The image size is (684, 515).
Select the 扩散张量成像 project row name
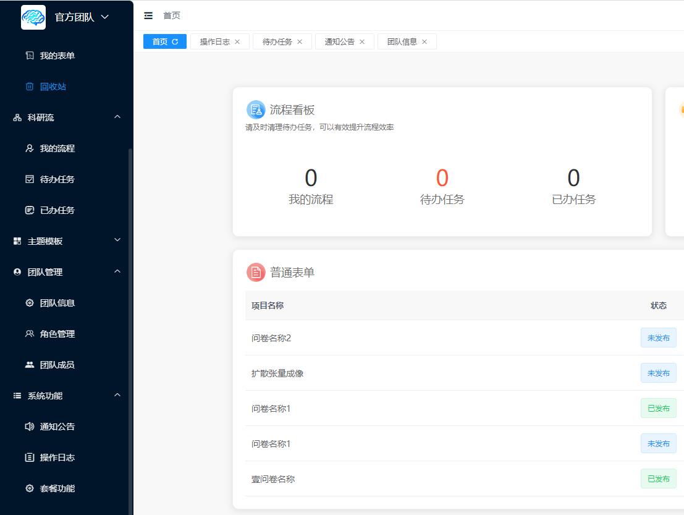click(x=277, y=373)
